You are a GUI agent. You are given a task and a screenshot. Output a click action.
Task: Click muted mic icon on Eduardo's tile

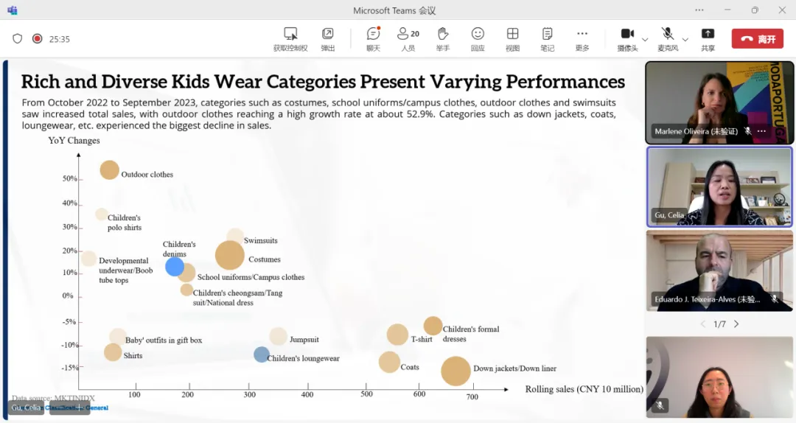pyautogui.click(x=775, y=299)
